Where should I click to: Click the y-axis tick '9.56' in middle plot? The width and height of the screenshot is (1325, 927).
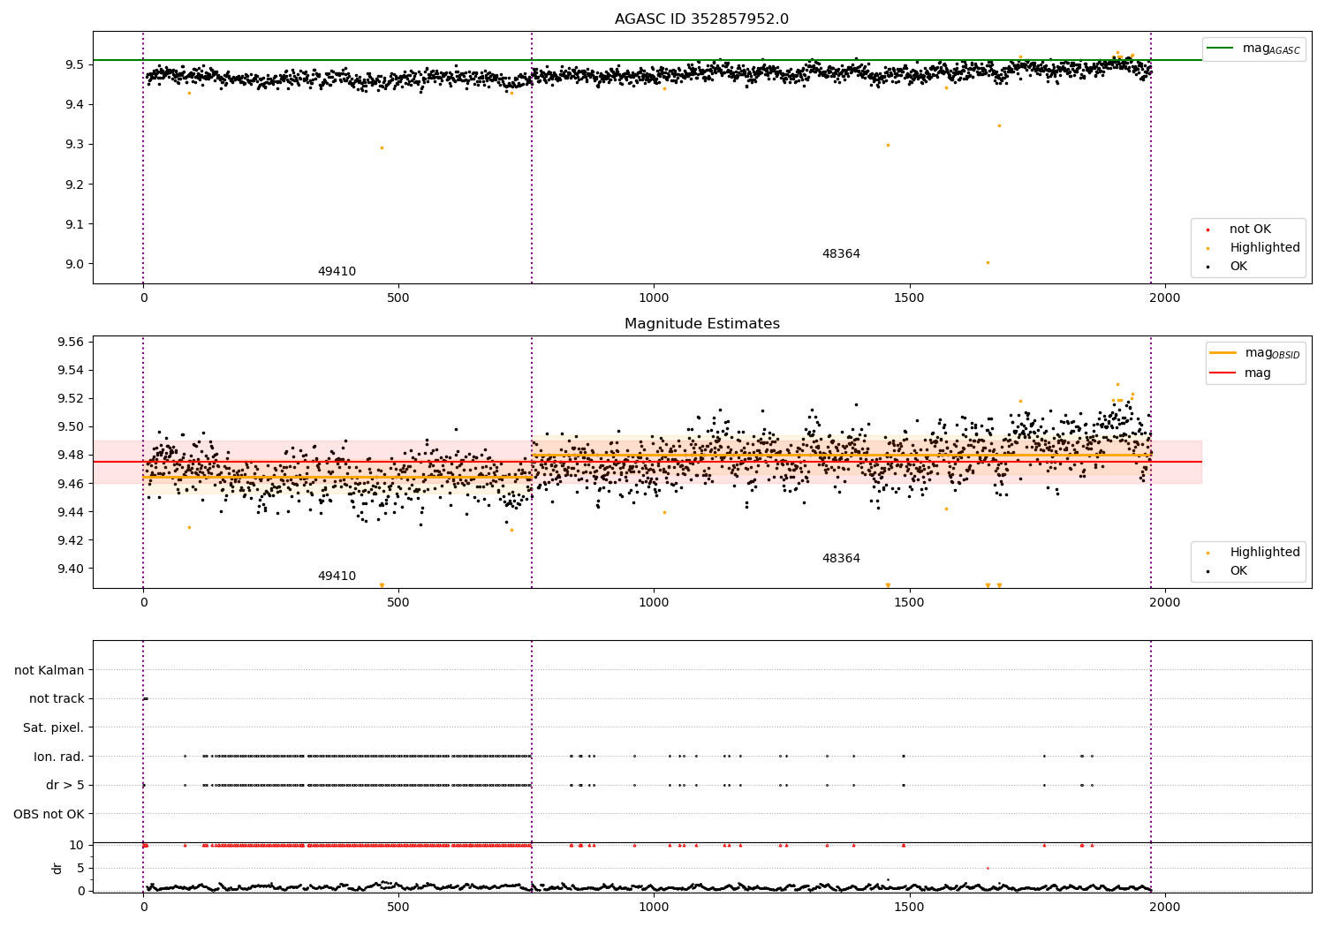coord(71,343)
